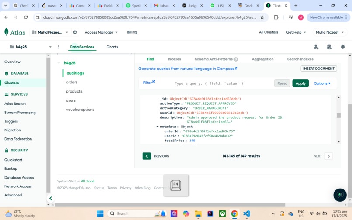
Task: Click All Clusters link
Action: click(x=268, y=32)
